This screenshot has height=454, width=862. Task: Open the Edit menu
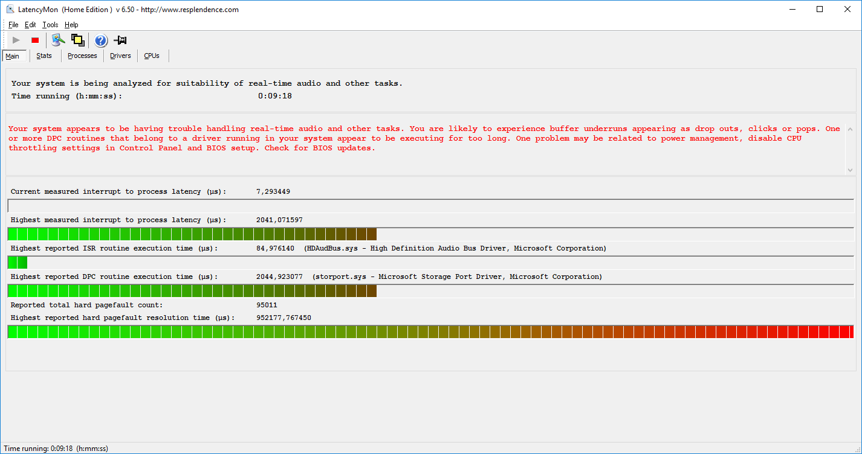[x=30, y=25]
